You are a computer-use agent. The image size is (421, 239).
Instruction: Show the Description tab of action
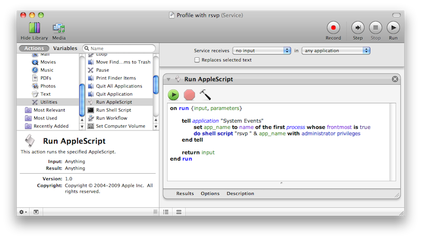coord(240,193)
